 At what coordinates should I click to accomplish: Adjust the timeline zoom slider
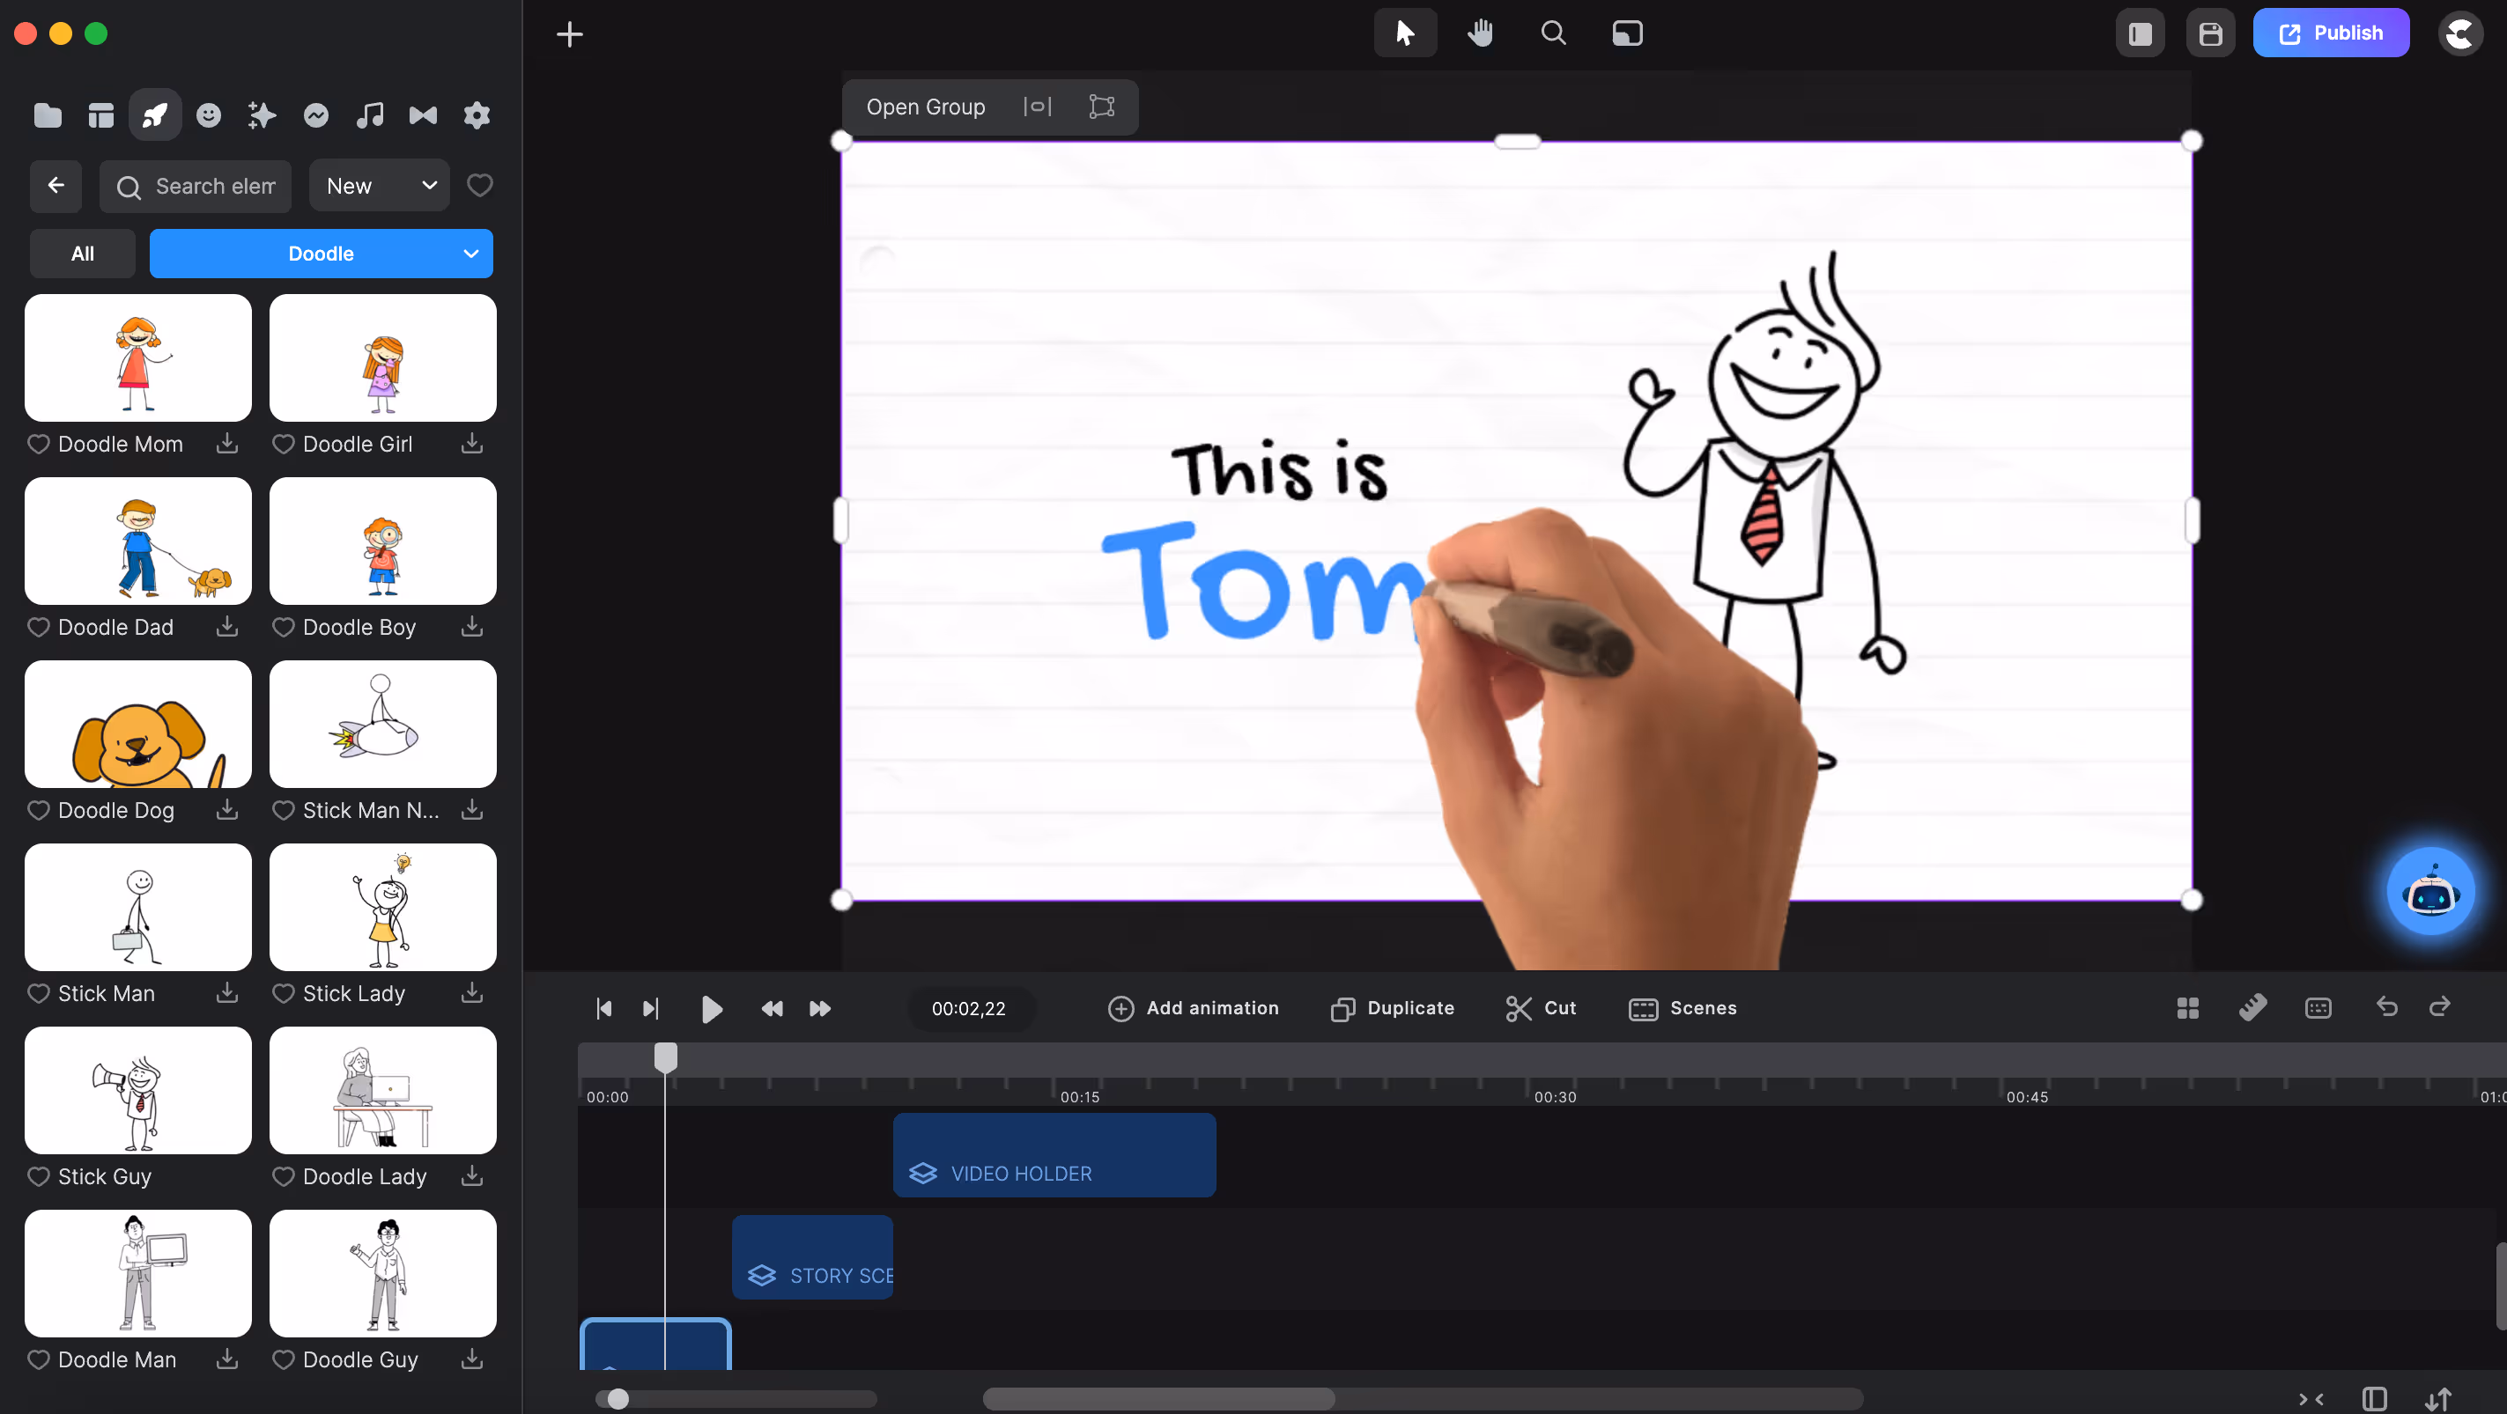click(x=618, y=1398)
